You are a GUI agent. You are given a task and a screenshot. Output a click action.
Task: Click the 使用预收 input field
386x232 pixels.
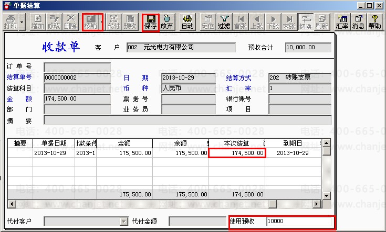(299, 222)
